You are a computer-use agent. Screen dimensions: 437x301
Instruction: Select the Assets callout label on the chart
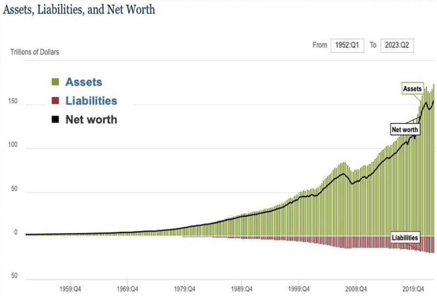[412, 89]
